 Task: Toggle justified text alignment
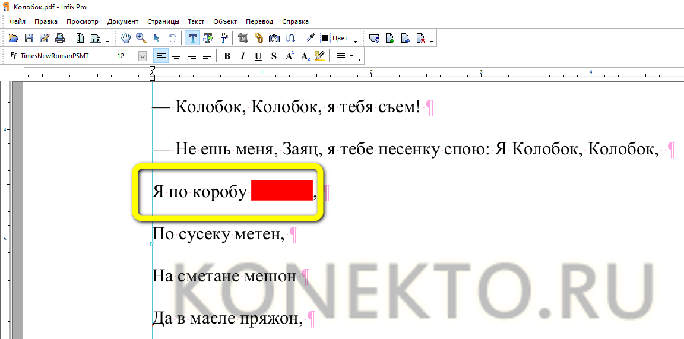pyautogui.click(x=207, y=56)
